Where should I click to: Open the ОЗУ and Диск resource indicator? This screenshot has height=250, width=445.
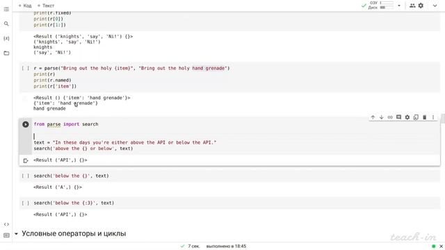pos(381,5)
